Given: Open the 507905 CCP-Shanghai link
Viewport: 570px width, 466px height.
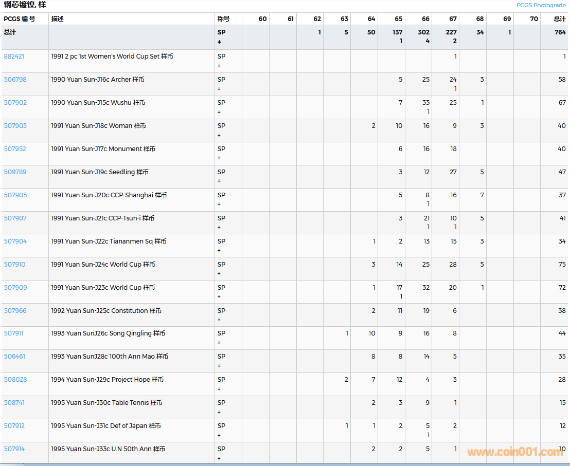Looking at the screenshot, I should 15,195.
